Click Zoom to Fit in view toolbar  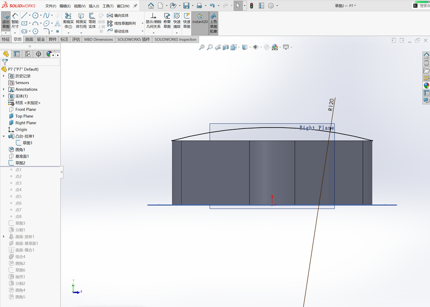tap(202, 47)
